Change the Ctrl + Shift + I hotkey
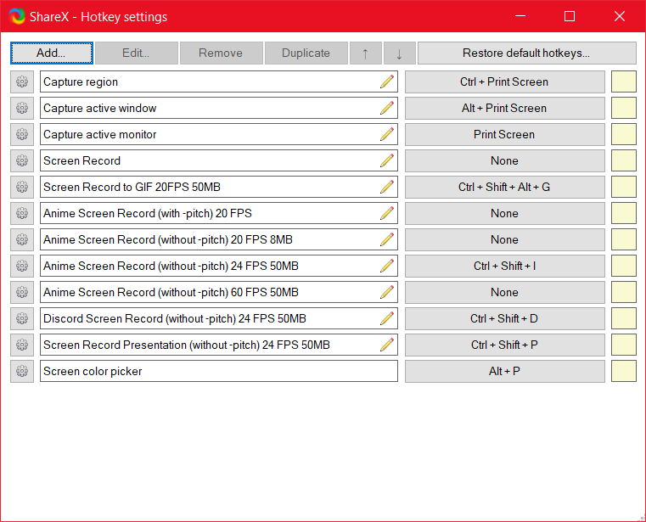 [x=505, y=267]
